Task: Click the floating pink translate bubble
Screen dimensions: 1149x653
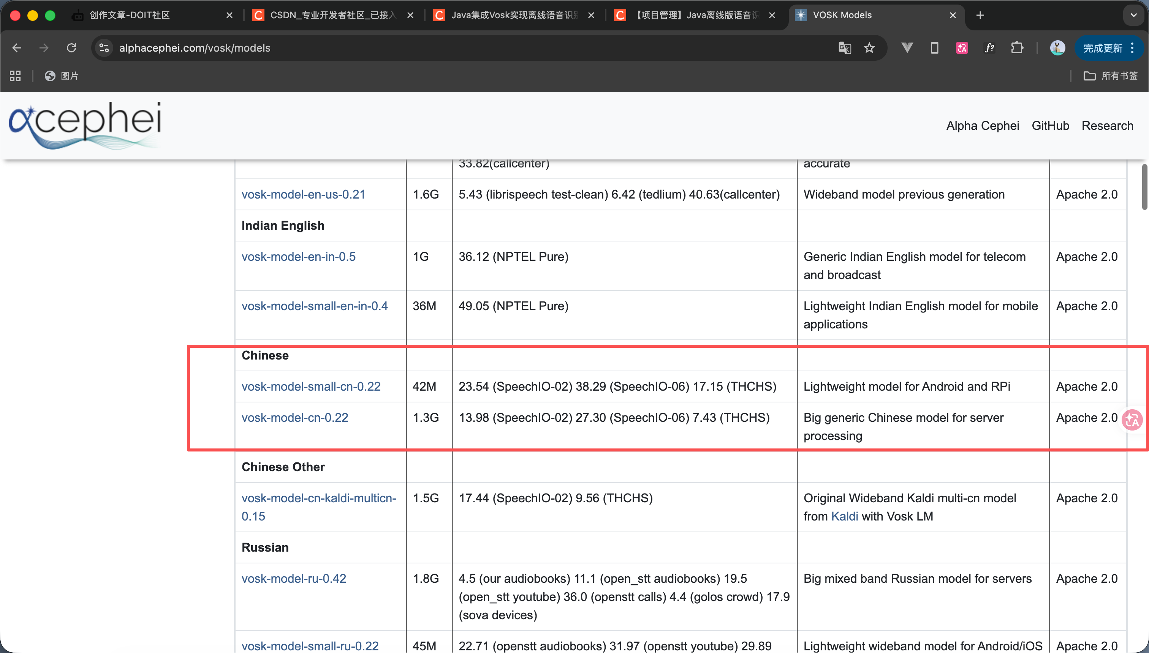Action: click(1132, 420)
